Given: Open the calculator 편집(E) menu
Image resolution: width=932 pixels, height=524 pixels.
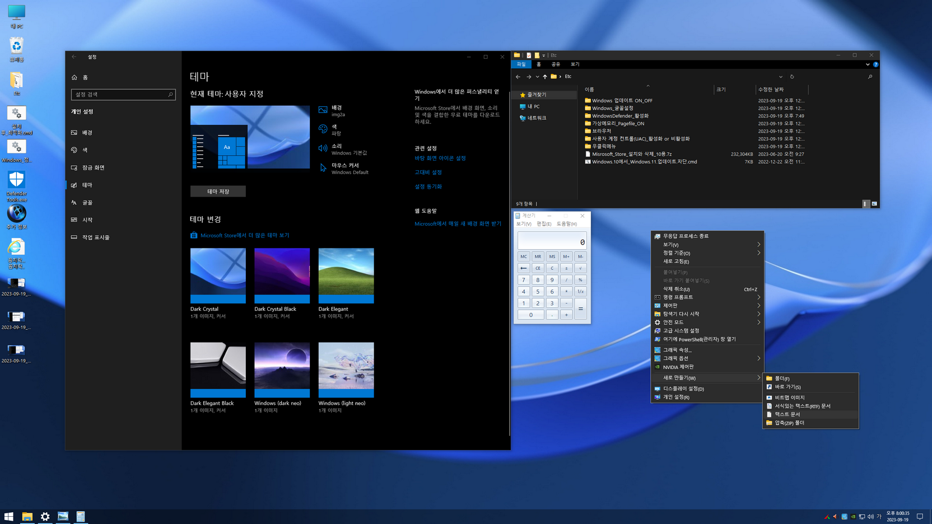Looking at the screenshot, I should point(544,224).
